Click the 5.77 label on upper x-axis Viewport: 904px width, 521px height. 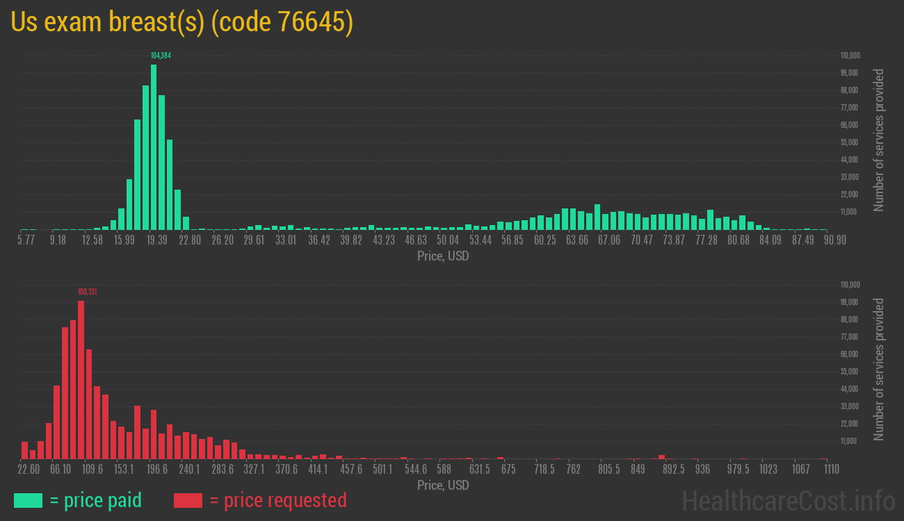pos(26,240)
